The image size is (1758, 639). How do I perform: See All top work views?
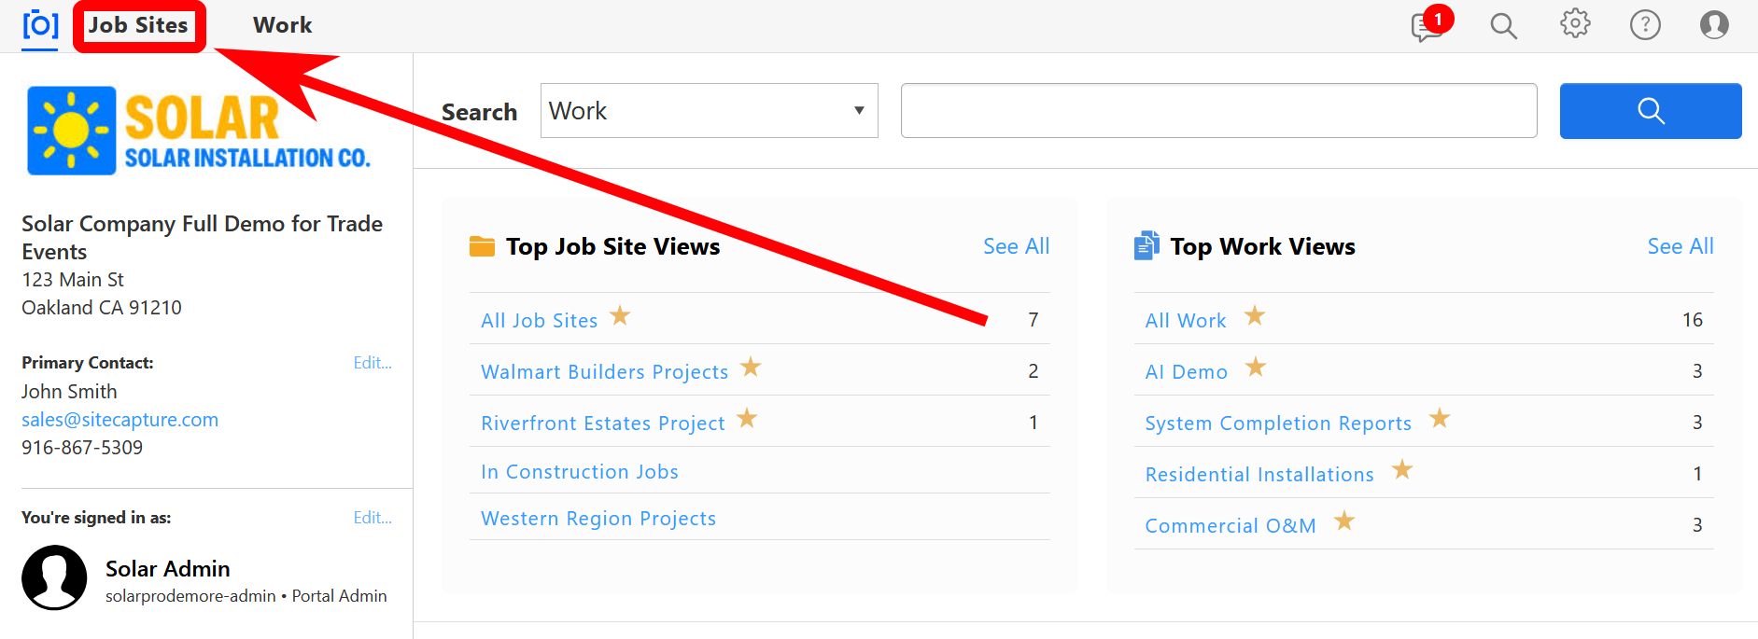pos(1681,246)
